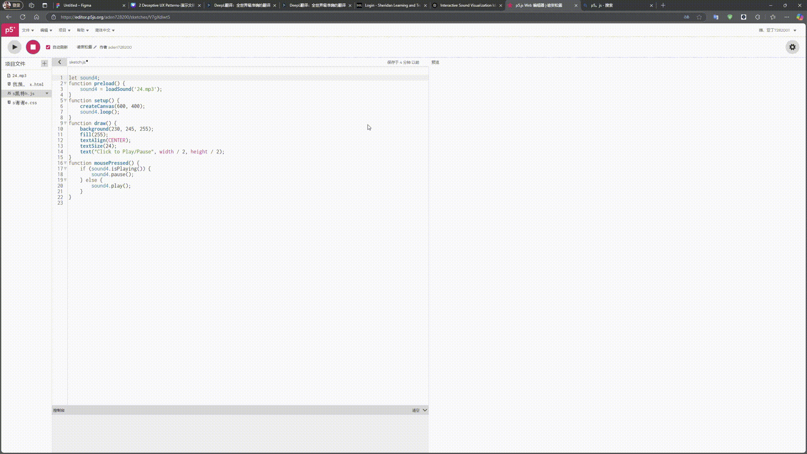The height and width of the screenshot is (454, 807).
Task: Stop the running sketch
Action: tap(33, 47)
